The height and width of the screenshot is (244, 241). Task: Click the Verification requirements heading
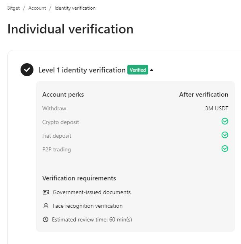click(x=79, y=178)
